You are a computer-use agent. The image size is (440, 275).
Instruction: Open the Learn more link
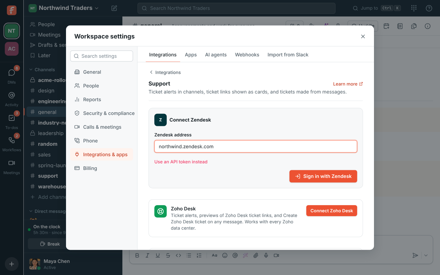348,84
